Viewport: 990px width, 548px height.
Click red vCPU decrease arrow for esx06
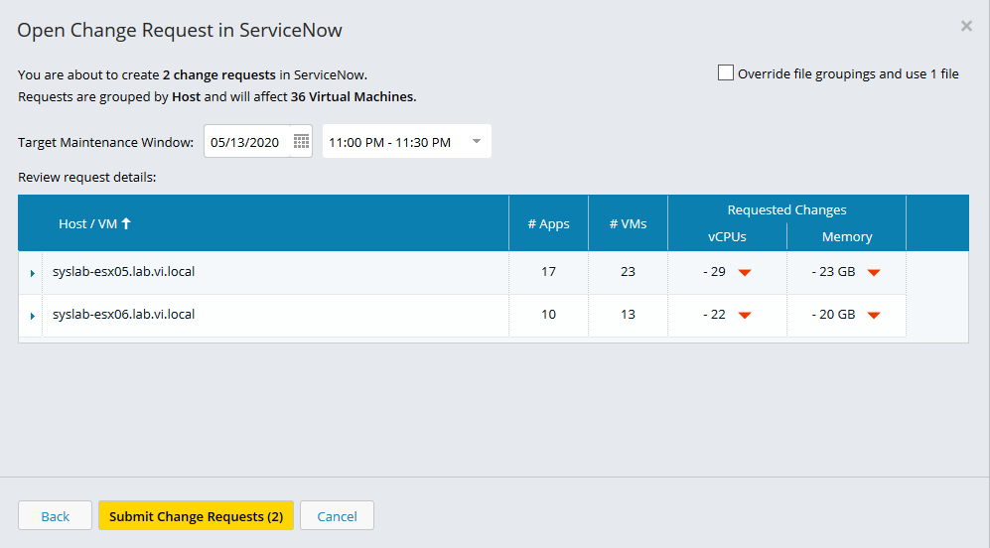(x=745, y=315)
